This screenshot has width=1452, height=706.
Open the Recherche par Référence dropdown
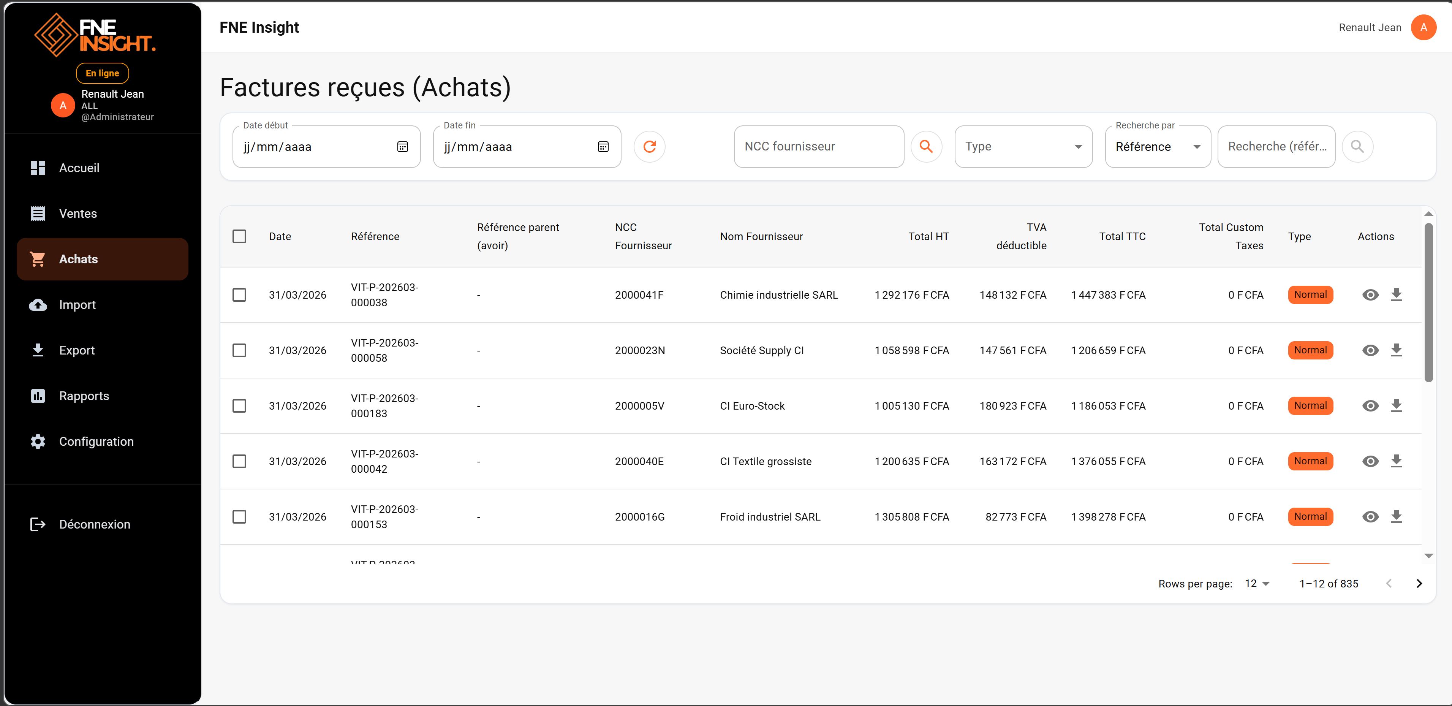[1157, 147]
